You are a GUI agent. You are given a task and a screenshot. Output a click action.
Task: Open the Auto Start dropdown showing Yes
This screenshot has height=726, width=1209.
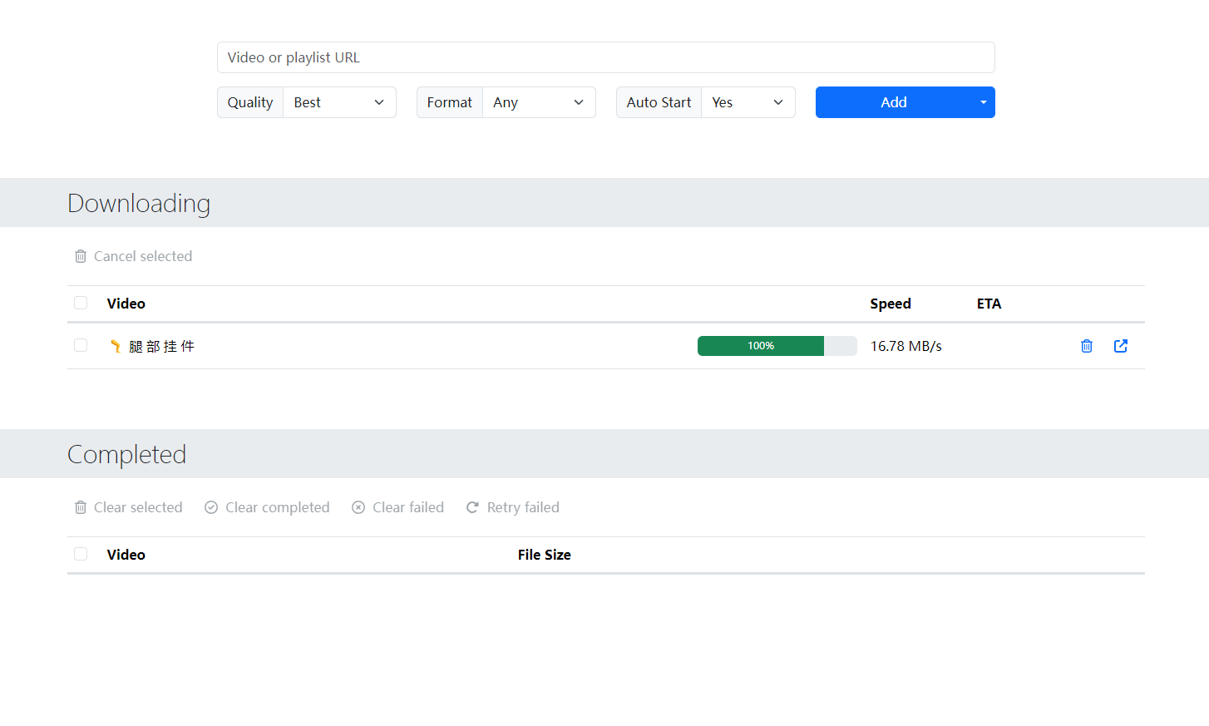[x=748, y=102]
